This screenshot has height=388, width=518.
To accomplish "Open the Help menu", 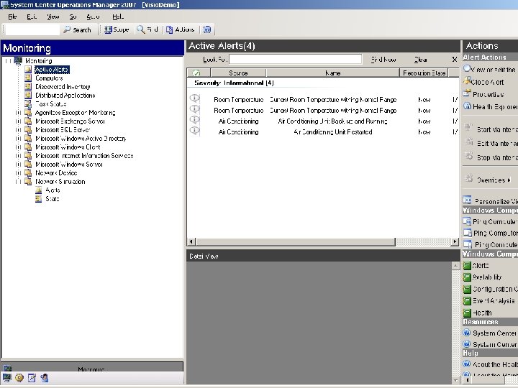I will pos(118,17).
